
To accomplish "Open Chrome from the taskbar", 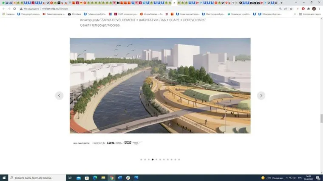I will (112, 178).
